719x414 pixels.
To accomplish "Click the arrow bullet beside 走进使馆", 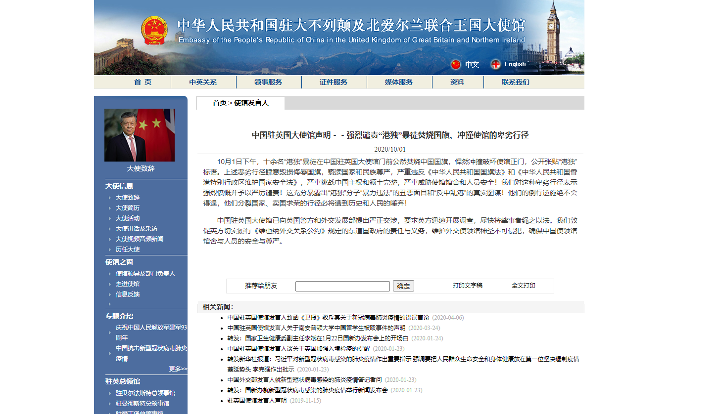I will tap(110, 284).
